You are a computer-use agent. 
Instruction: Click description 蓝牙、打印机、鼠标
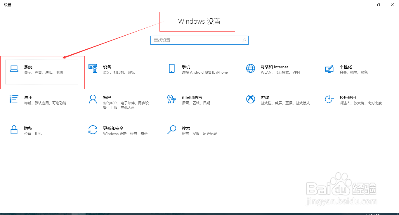click(119, 72)
